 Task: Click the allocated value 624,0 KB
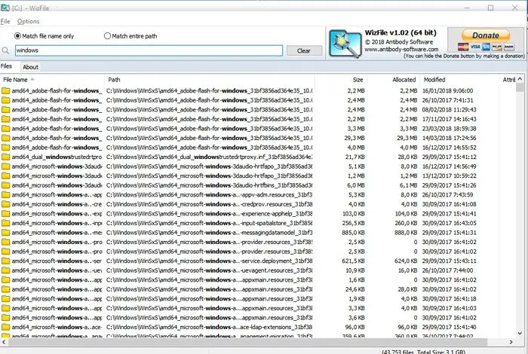click(406, 261)
